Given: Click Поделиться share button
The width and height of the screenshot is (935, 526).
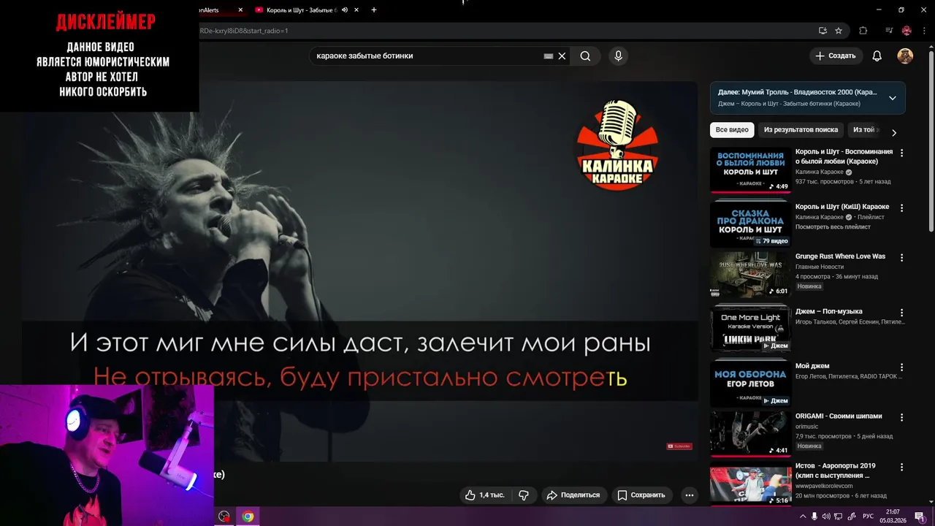Looking at the screenshot, I should tap(573, 495).
